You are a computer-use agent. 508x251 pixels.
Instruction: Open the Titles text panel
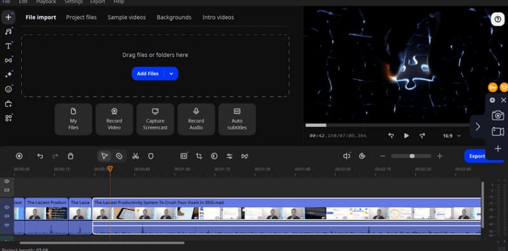(8, 46)
